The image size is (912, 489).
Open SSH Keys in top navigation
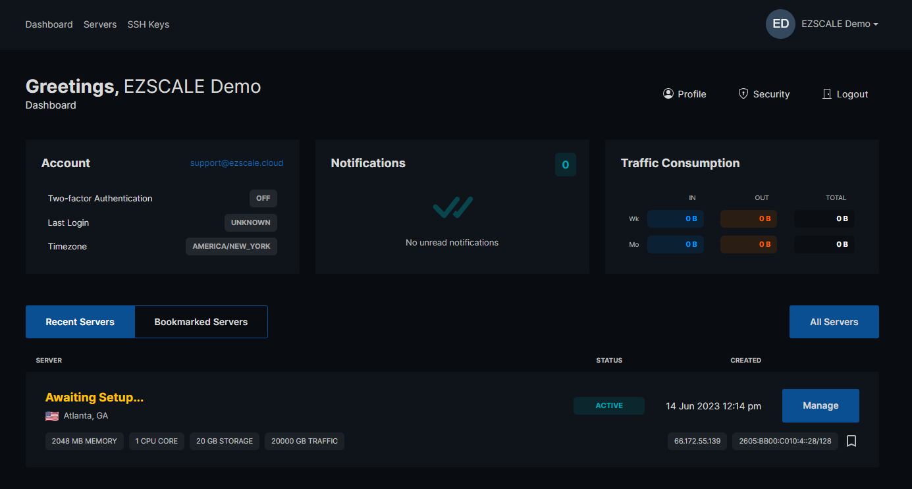click(x=148, y=24)
